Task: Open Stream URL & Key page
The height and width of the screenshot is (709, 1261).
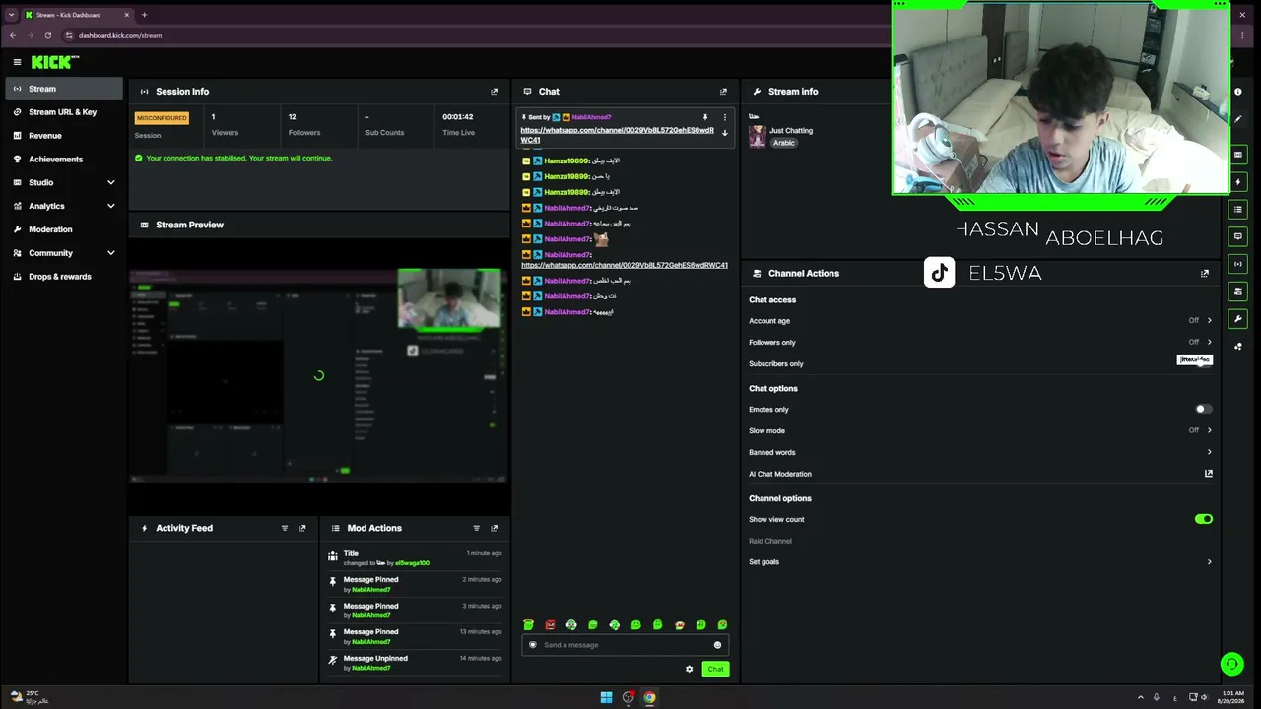Action: click(64, 112)
